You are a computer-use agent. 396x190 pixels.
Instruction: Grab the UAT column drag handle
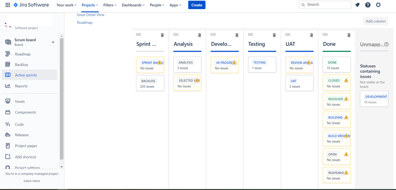288,34
